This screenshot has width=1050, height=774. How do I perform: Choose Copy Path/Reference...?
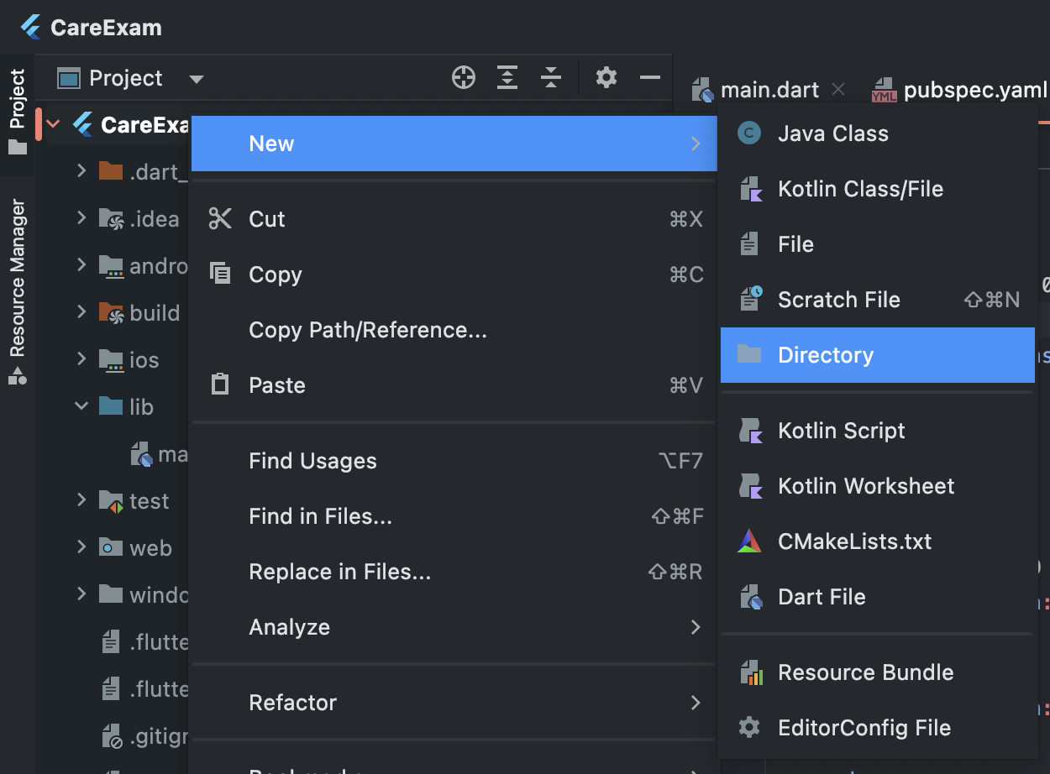point(454,330)
